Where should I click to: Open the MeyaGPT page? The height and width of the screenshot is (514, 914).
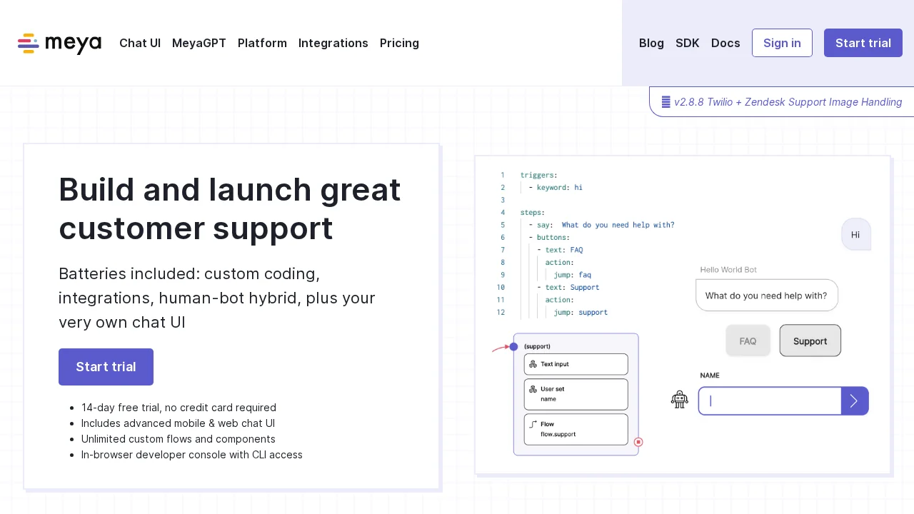pos(199,43)
